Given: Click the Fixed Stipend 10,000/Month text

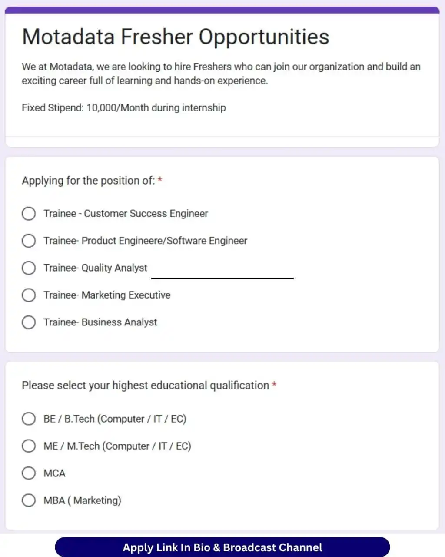Looking at the screenshot, I should 124,108.
